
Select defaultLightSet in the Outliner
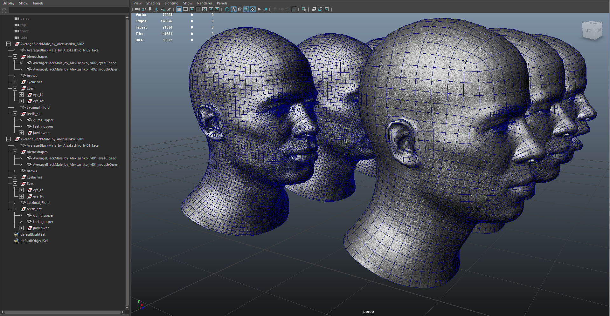[33, 234]
